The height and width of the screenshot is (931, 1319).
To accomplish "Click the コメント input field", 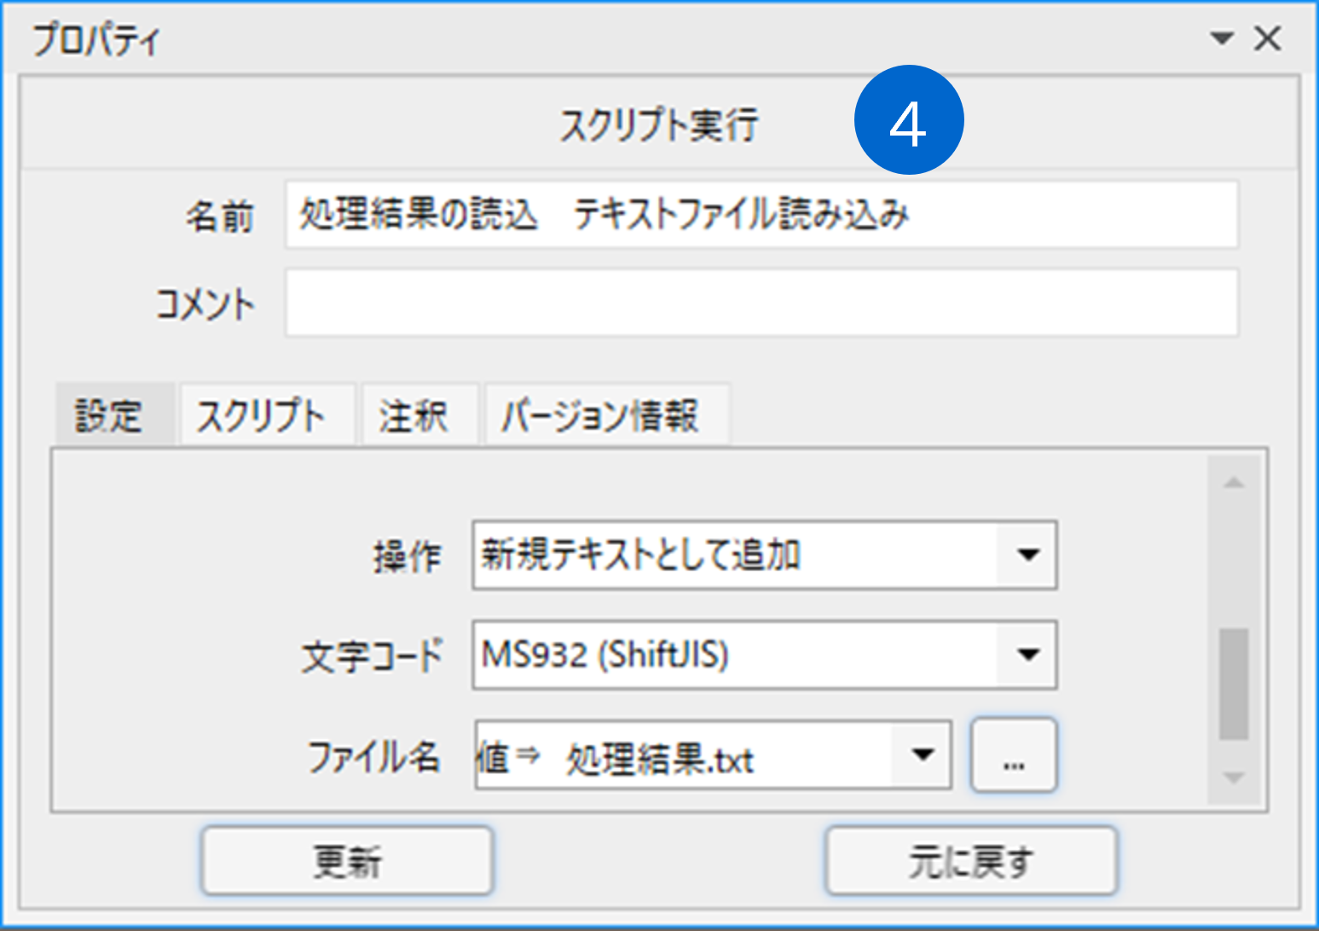I will click(x=761, y=303).
